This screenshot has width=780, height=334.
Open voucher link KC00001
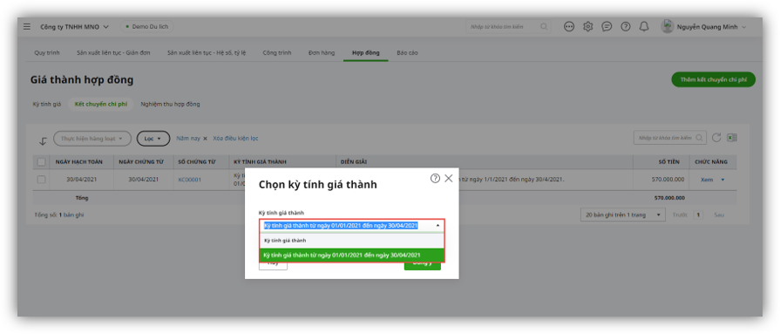pyautogui.click(x=189, y=180)
